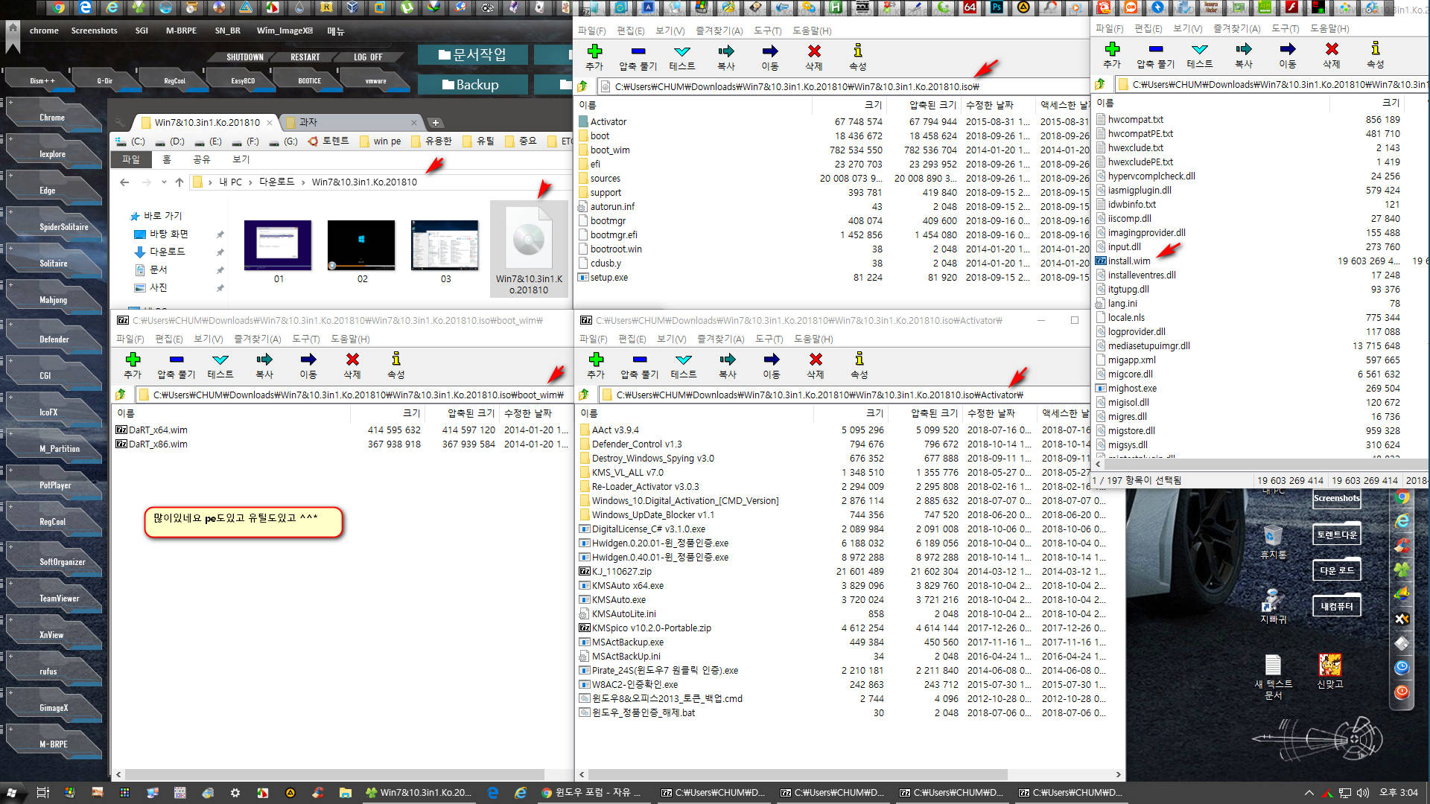Click the up-folder icon in the boot_wim window

[121, 395]
